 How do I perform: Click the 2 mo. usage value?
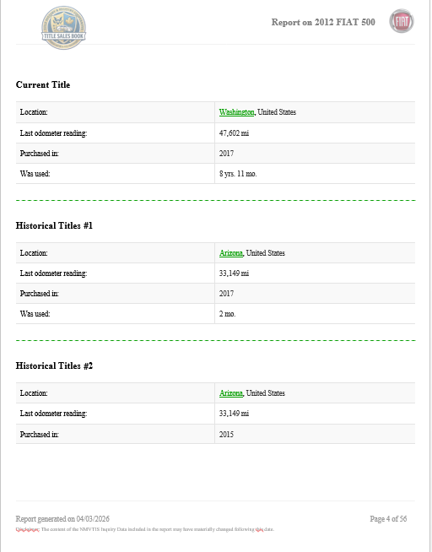pyautogui.click(x=227, y=314)
